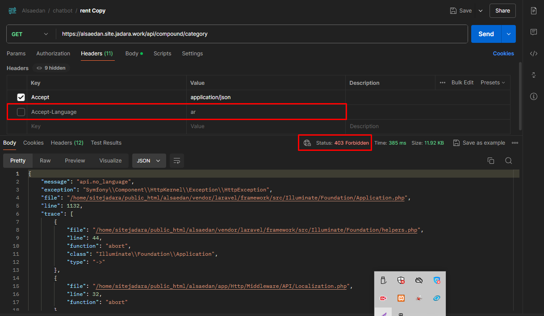Open the Presets dropdown

pyautogui.click(x=493, y=83)
